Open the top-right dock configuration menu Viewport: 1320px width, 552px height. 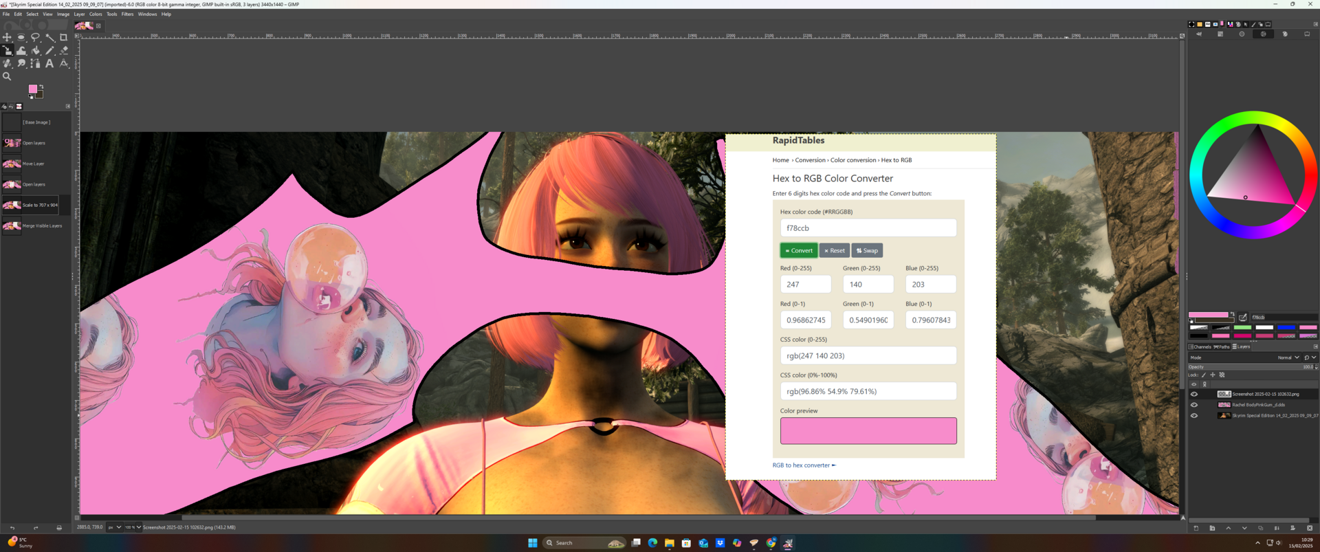point(1316,24)
